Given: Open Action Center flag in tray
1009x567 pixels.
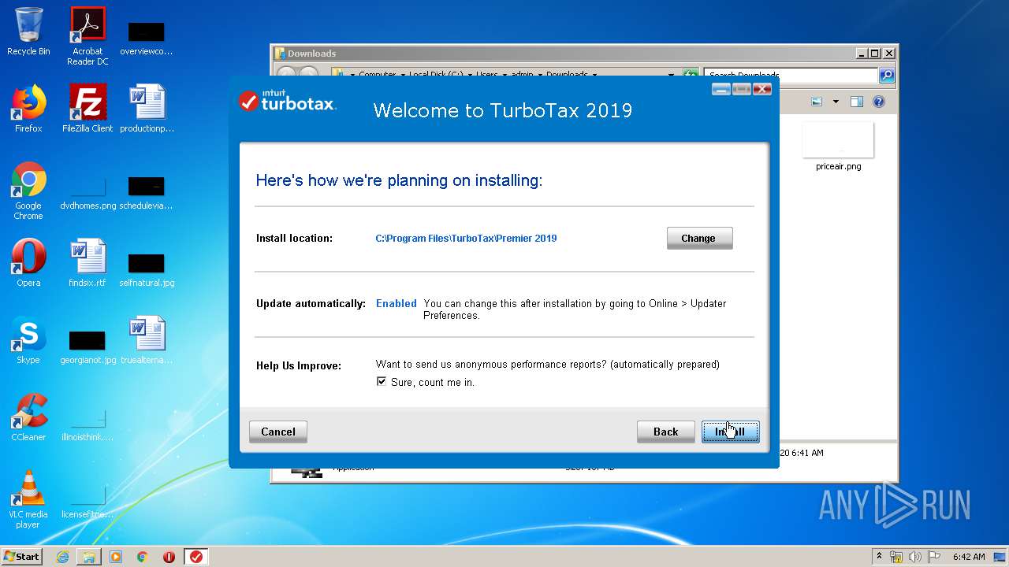Looking at the screenshot, I should click(933, 557).
